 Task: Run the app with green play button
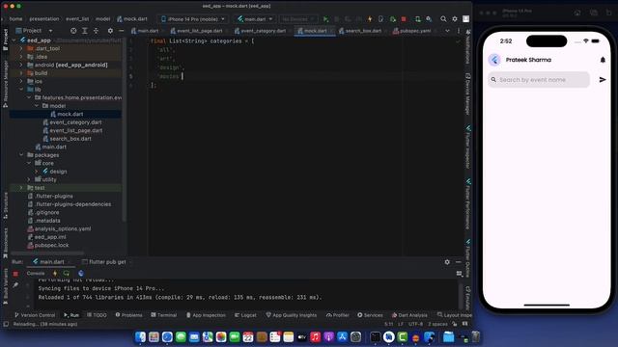[325, 19]
